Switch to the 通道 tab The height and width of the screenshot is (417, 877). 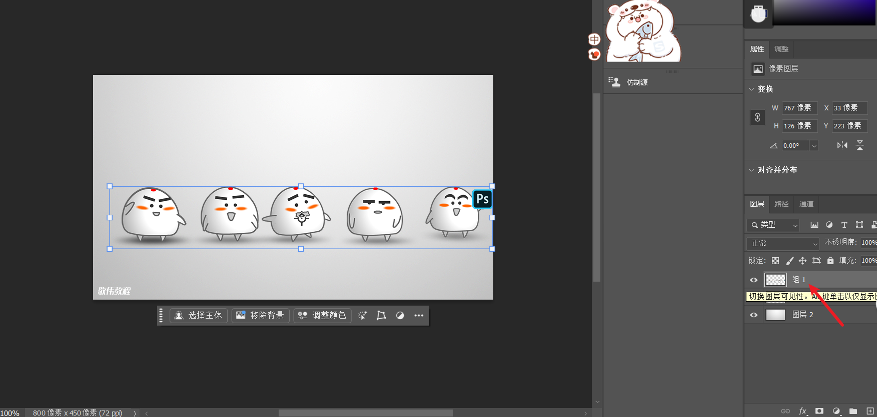pos(806,204)
